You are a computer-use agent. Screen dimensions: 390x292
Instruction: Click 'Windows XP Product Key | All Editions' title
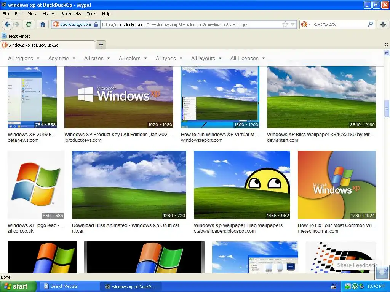[x=118, y=134]
